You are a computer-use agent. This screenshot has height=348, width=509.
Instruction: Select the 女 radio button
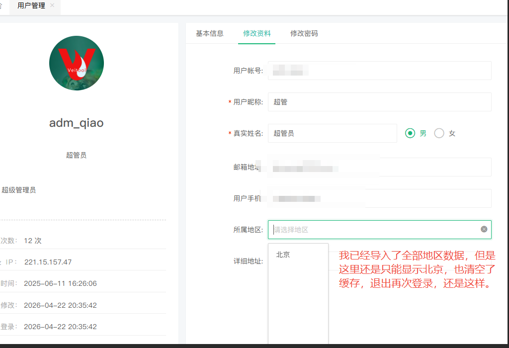[x=439, y=133]
